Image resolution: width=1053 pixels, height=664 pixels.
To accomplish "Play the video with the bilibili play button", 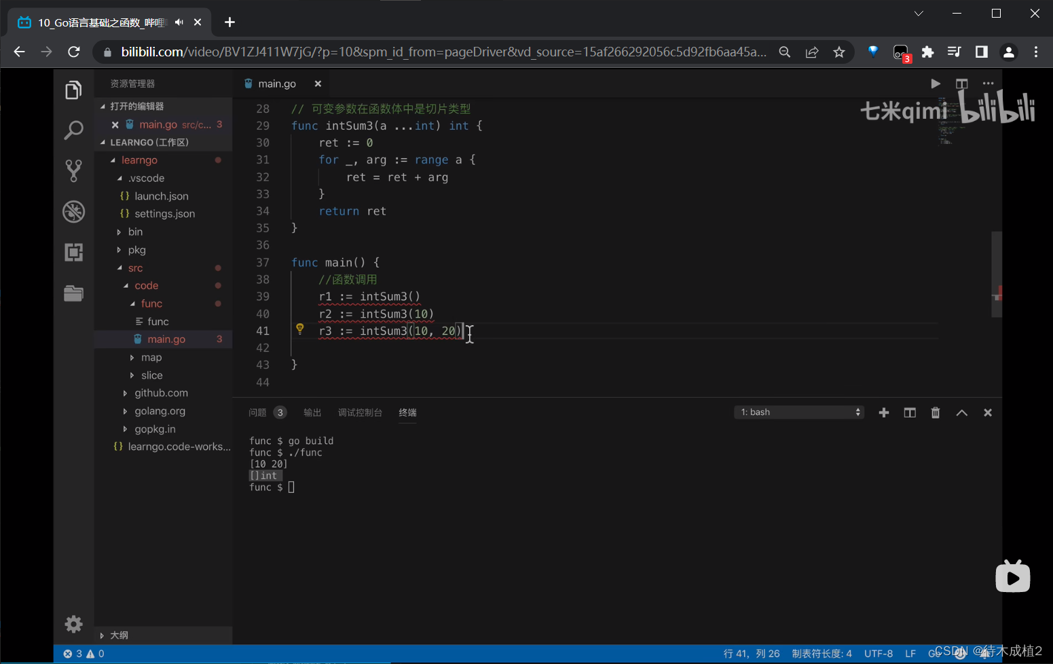I will (x=1013, y=576).
